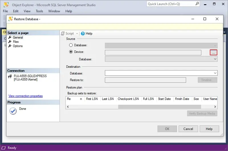Viewport: 228px width, 151px height.
Task: Click the FUJ-A555\SQLEXPRESS connection text
Action: pyautogui.click(x=30, y=76)
